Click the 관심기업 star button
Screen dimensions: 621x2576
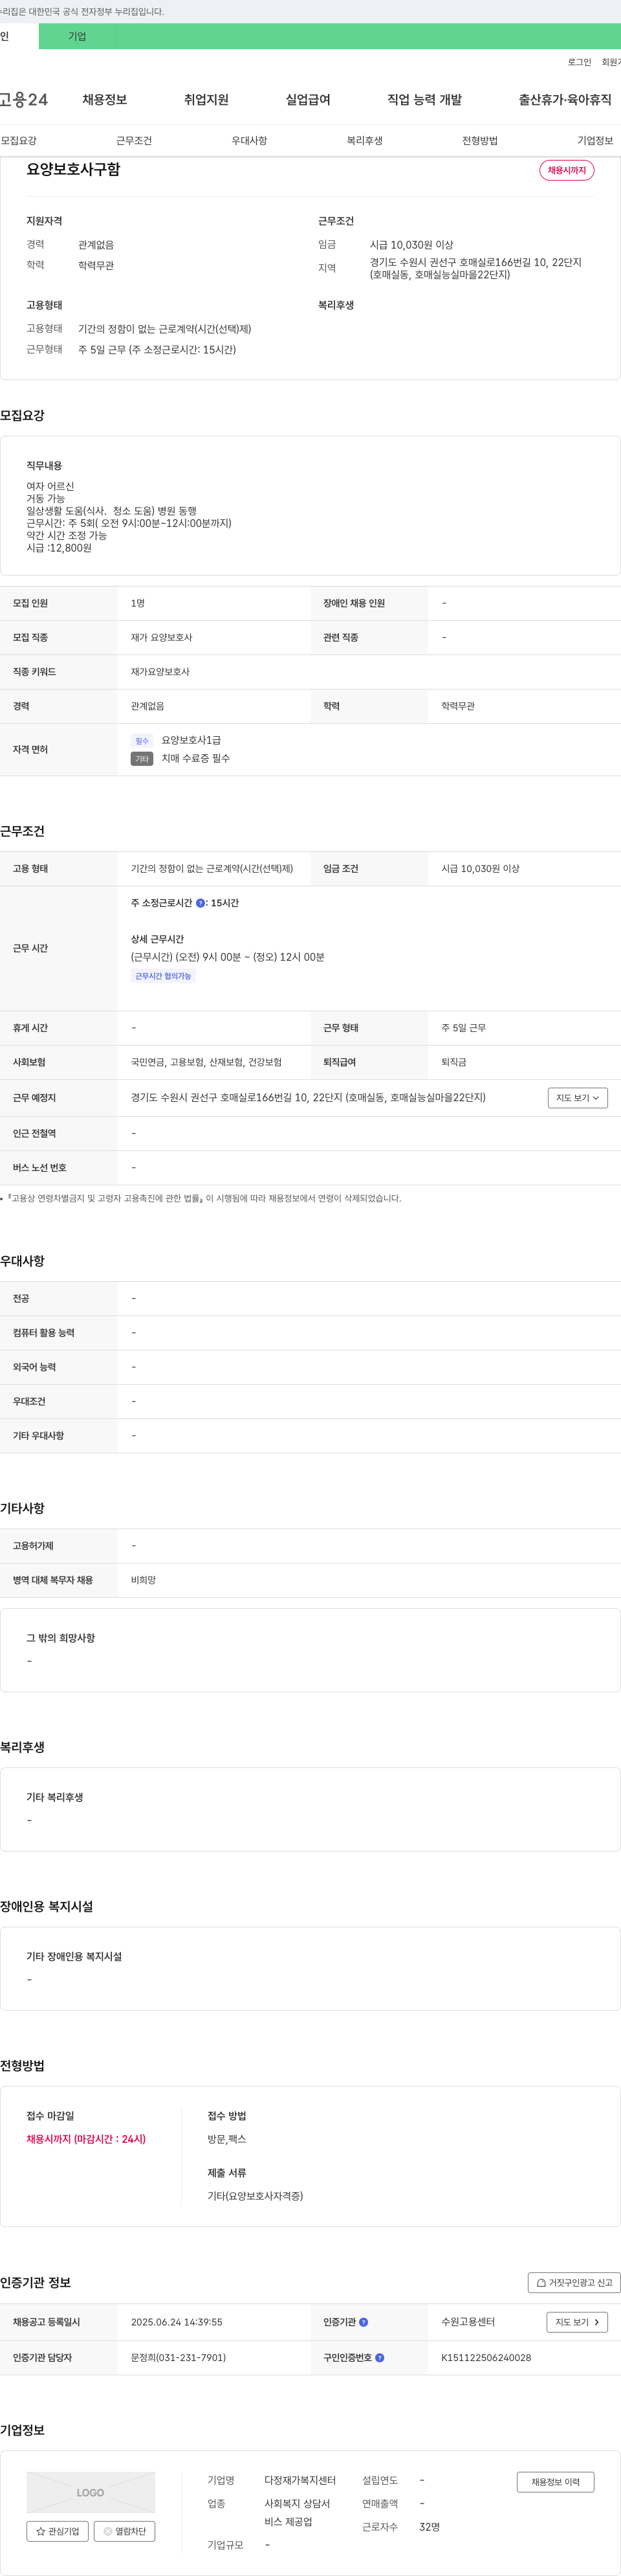pyautogui.click(x=57, y=2531)
